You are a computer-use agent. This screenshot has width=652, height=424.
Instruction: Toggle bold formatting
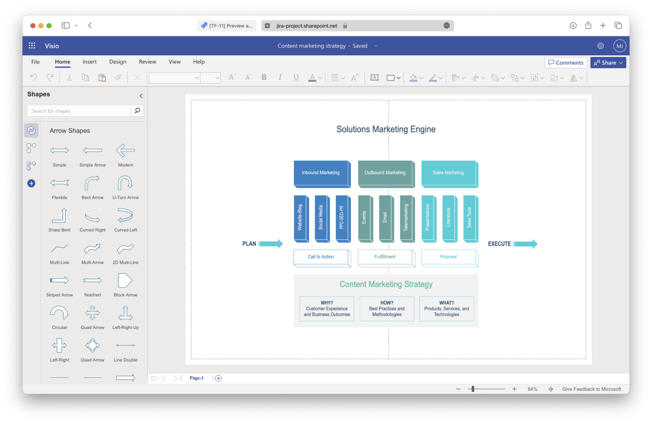[x=264, y=78]
